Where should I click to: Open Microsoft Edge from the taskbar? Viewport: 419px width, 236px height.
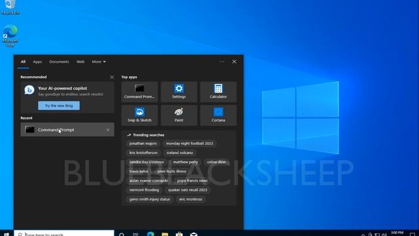click(x=151, y=234)
